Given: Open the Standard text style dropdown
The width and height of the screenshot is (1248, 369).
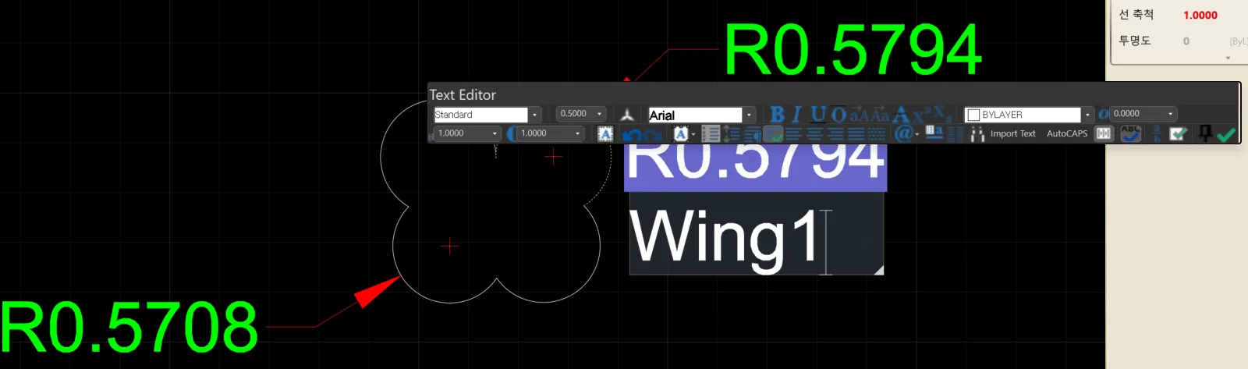Looking at the screenshot, I should click(534, 115).
